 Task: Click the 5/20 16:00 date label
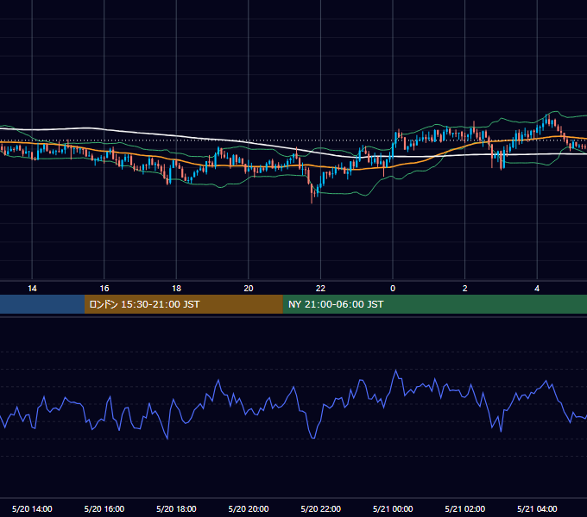click(x=104, y=508)
